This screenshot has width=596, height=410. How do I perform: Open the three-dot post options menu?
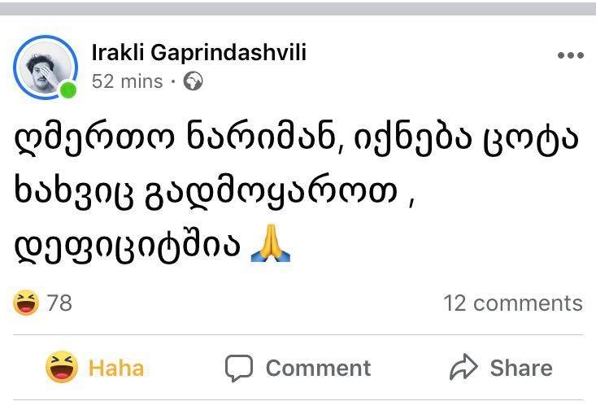(570, 56)
